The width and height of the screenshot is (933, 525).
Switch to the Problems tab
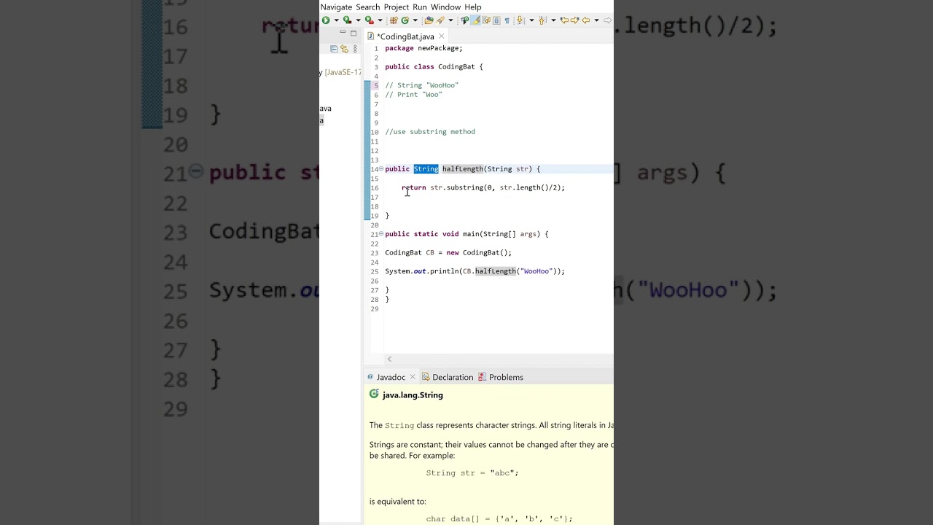[501, 377]
